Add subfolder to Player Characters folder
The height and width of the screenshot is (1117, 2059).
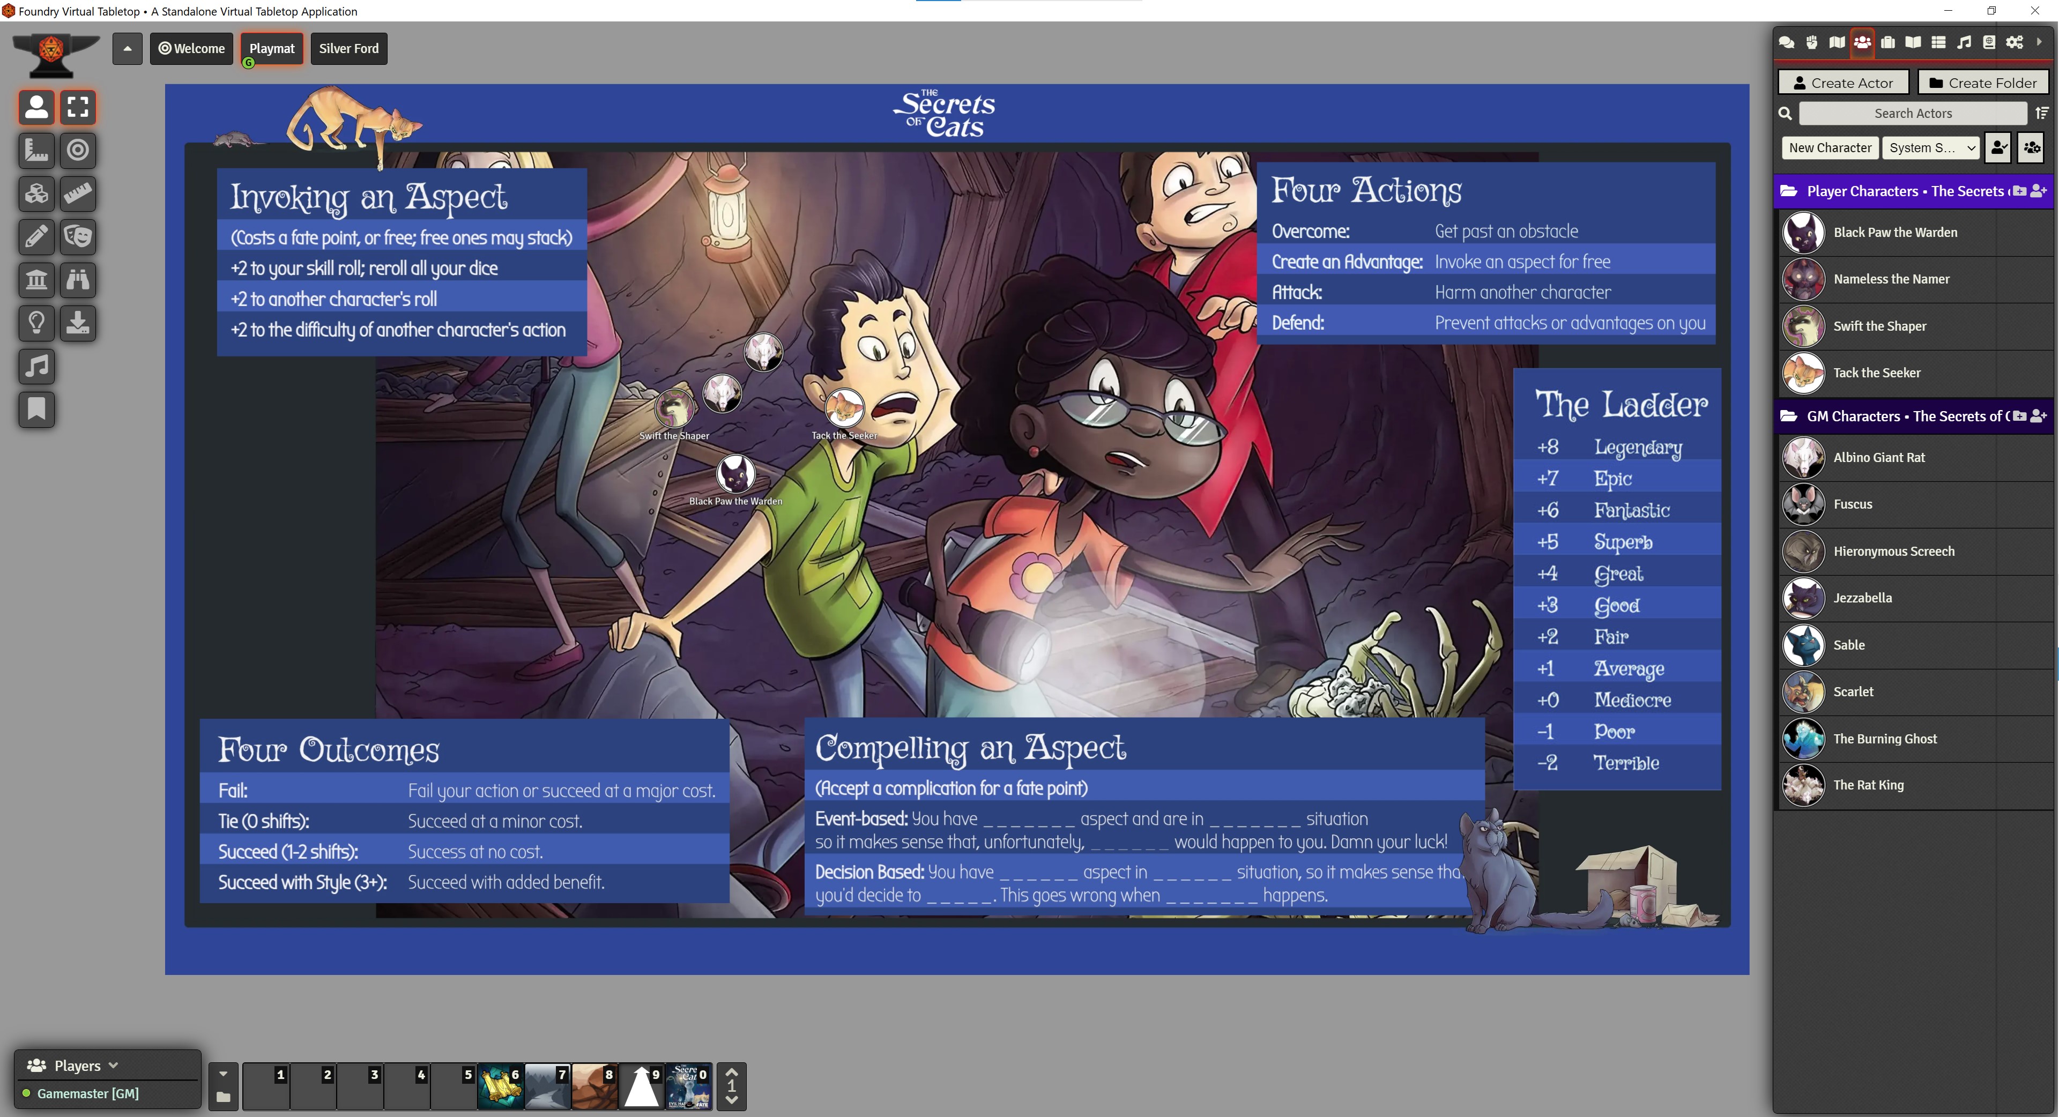tap(2020, 191)
